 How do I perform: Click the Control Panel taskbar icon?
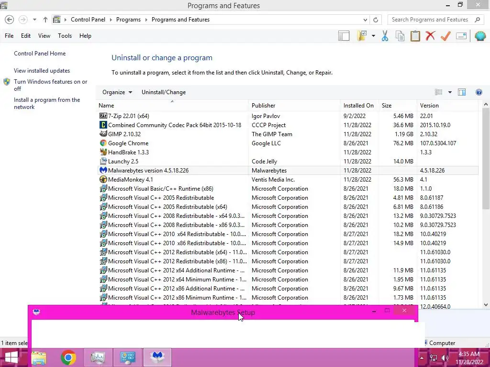point(127,357)
